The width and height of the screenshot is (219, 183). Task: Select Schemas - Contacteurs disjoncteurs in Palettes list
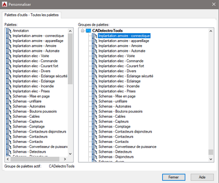click(39, 132)
